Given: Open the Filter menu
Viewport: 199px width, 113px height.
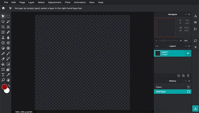Looking at the screenshot, I should [x=68, y=2].
